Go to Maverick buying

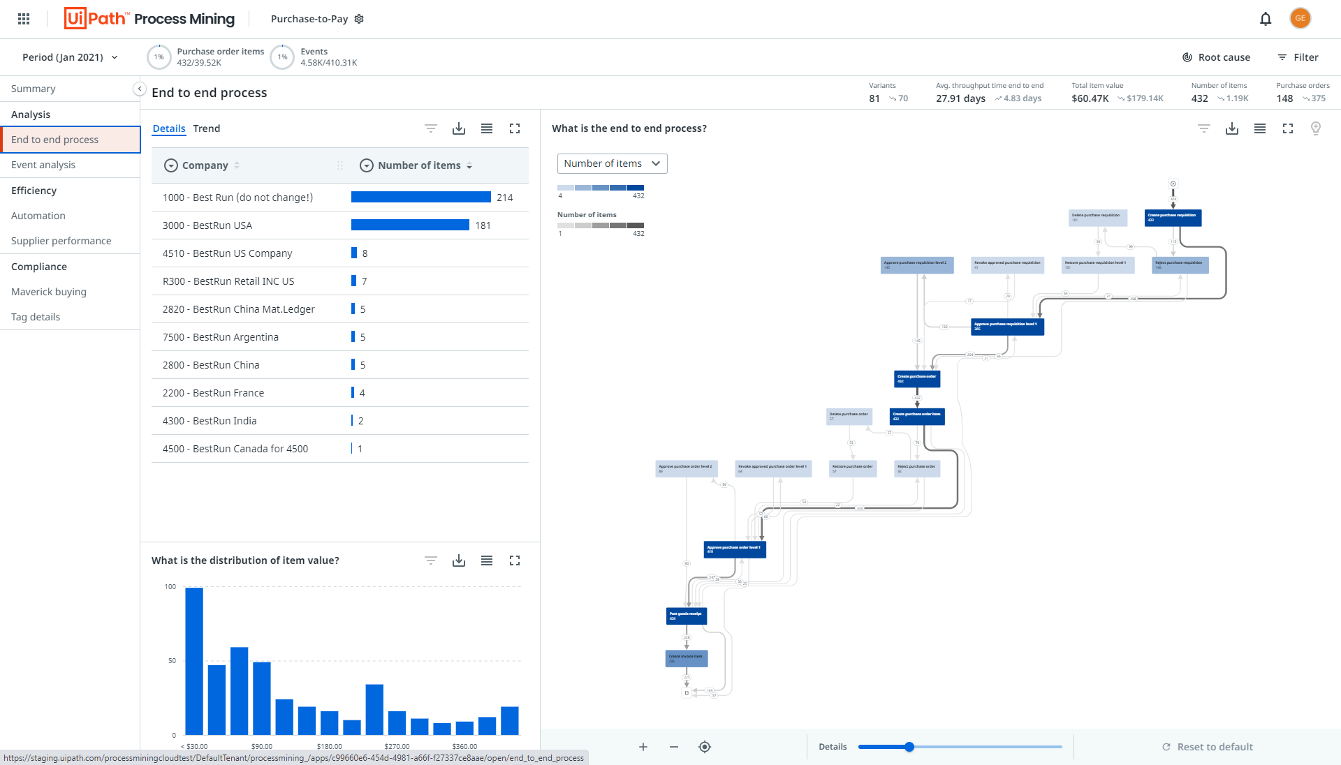pyautogui.click(x=70, y=292)
